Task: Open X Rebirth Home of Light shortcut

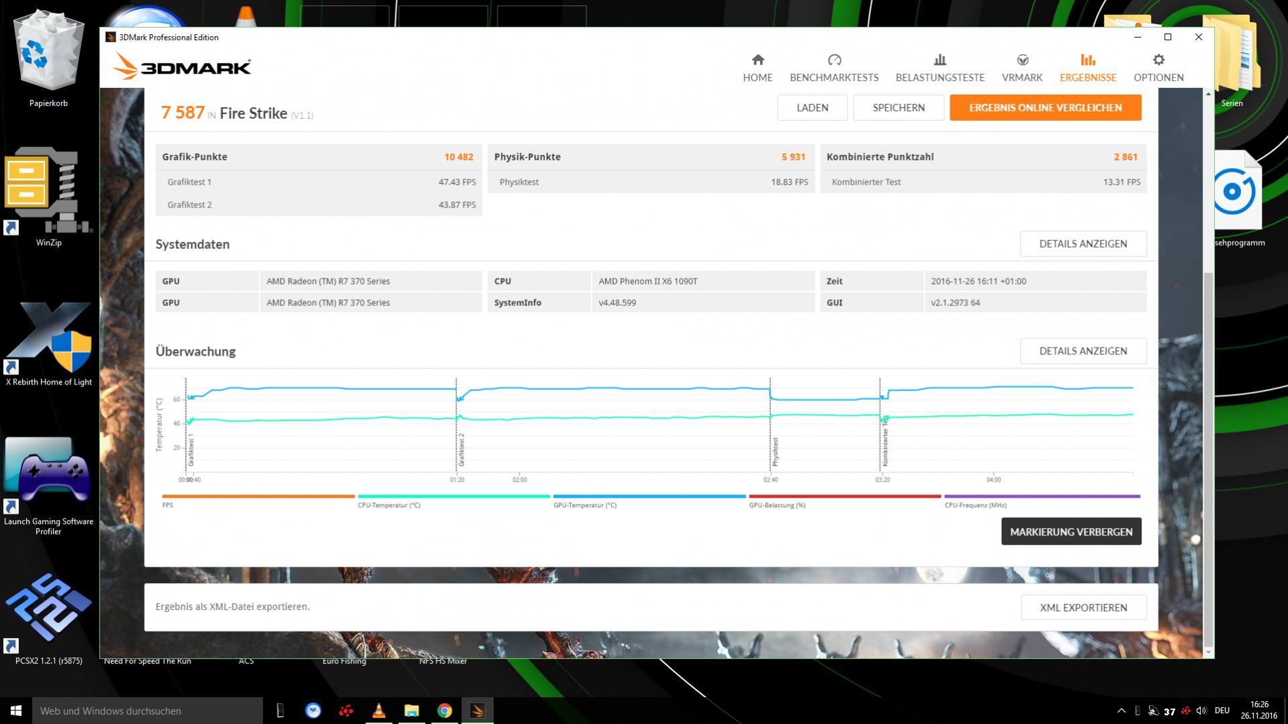Action: click(x=48, y=344)
